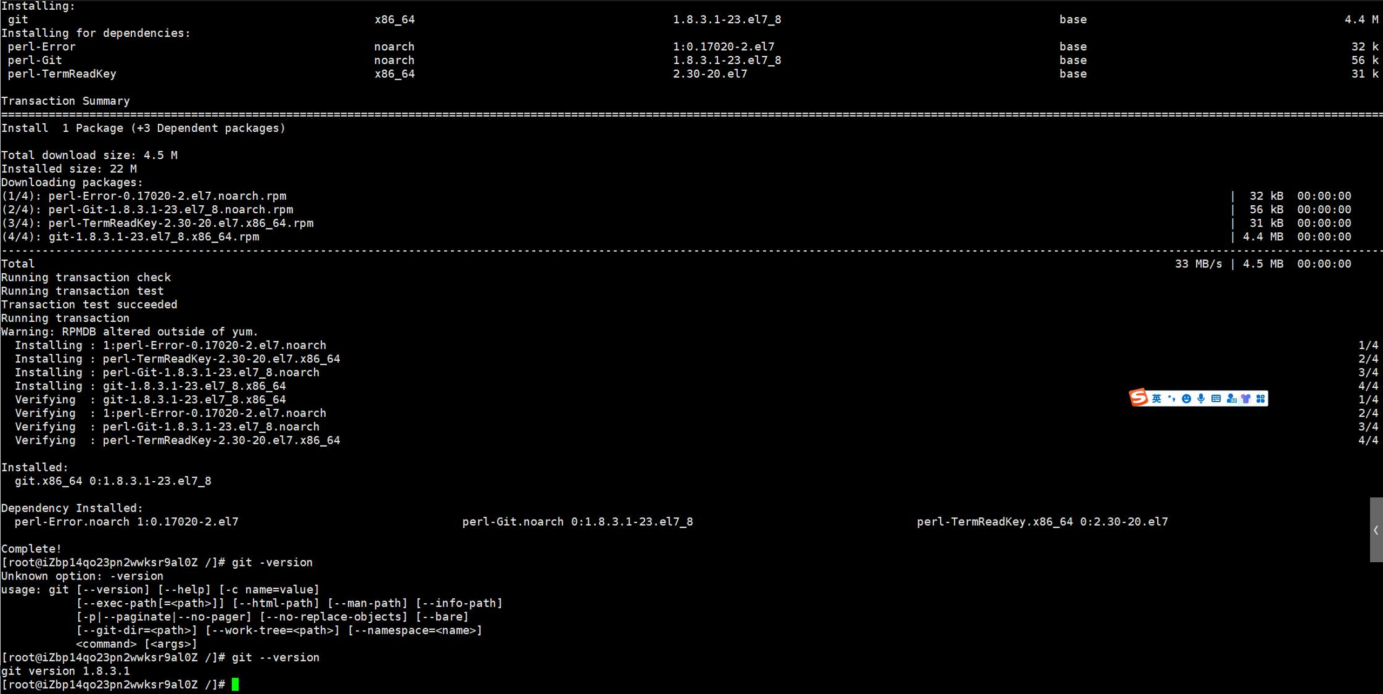This screenshot has height=694, width=1383.
Task: Click 'Install 1 Package (+3 Dependent packages)'
Action: (143, 128)
